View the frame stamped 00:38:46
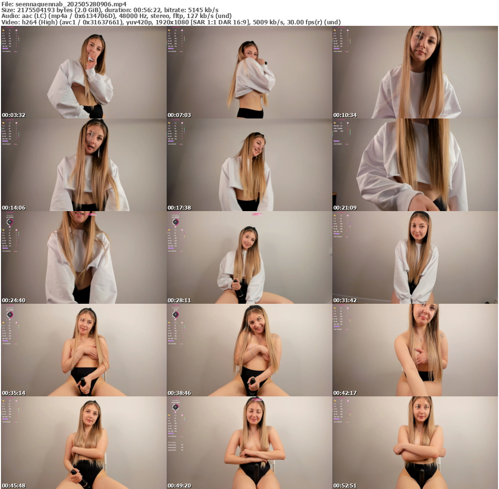This screenshot has height=489, width=499. click(249, 350)
